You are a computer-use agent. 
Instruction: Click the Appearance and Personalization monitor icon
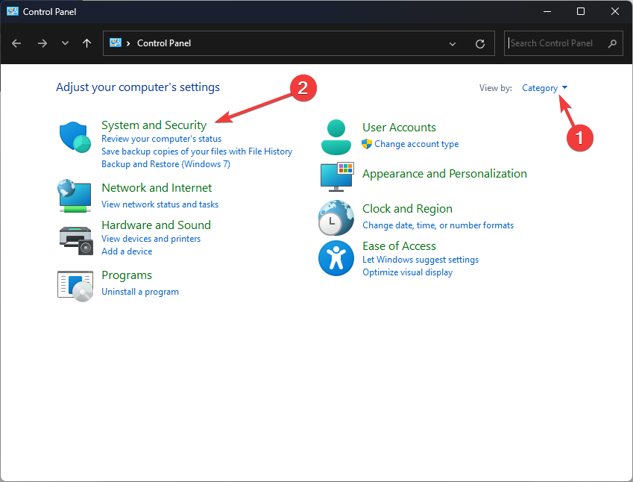pyautogui.click(x=337, y=176)
